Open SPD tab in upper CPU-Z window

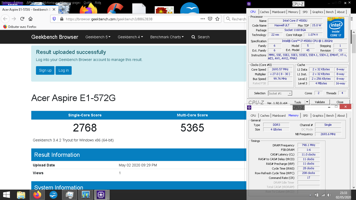pyautogui.click(x=305, y=12)
